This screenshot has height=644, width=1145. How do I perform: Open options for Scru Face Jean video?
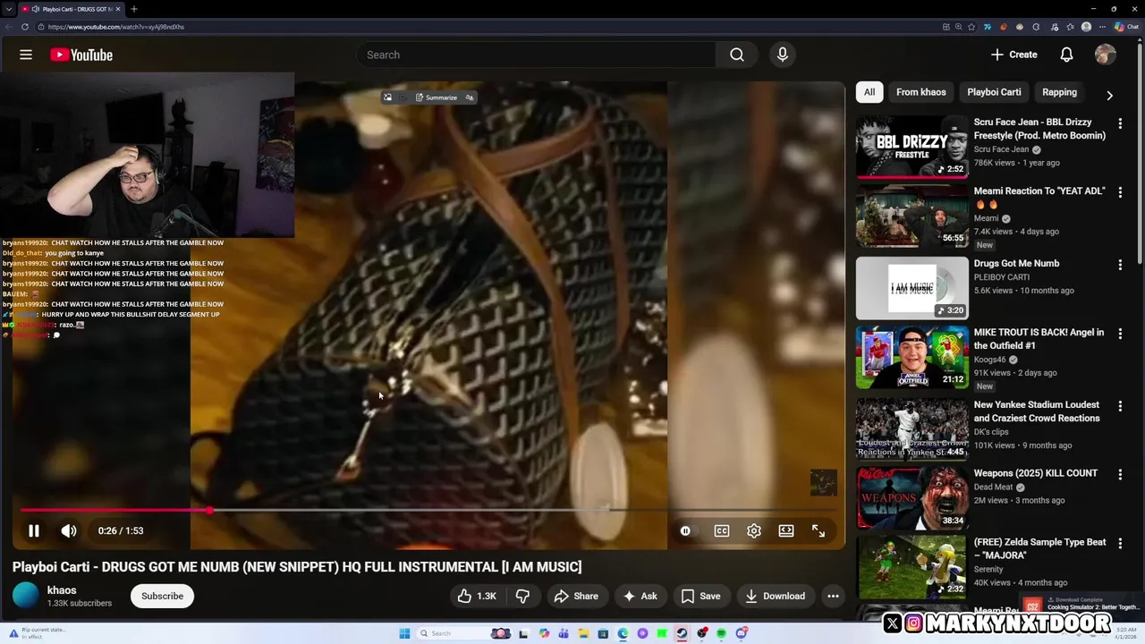point(1120,123)
